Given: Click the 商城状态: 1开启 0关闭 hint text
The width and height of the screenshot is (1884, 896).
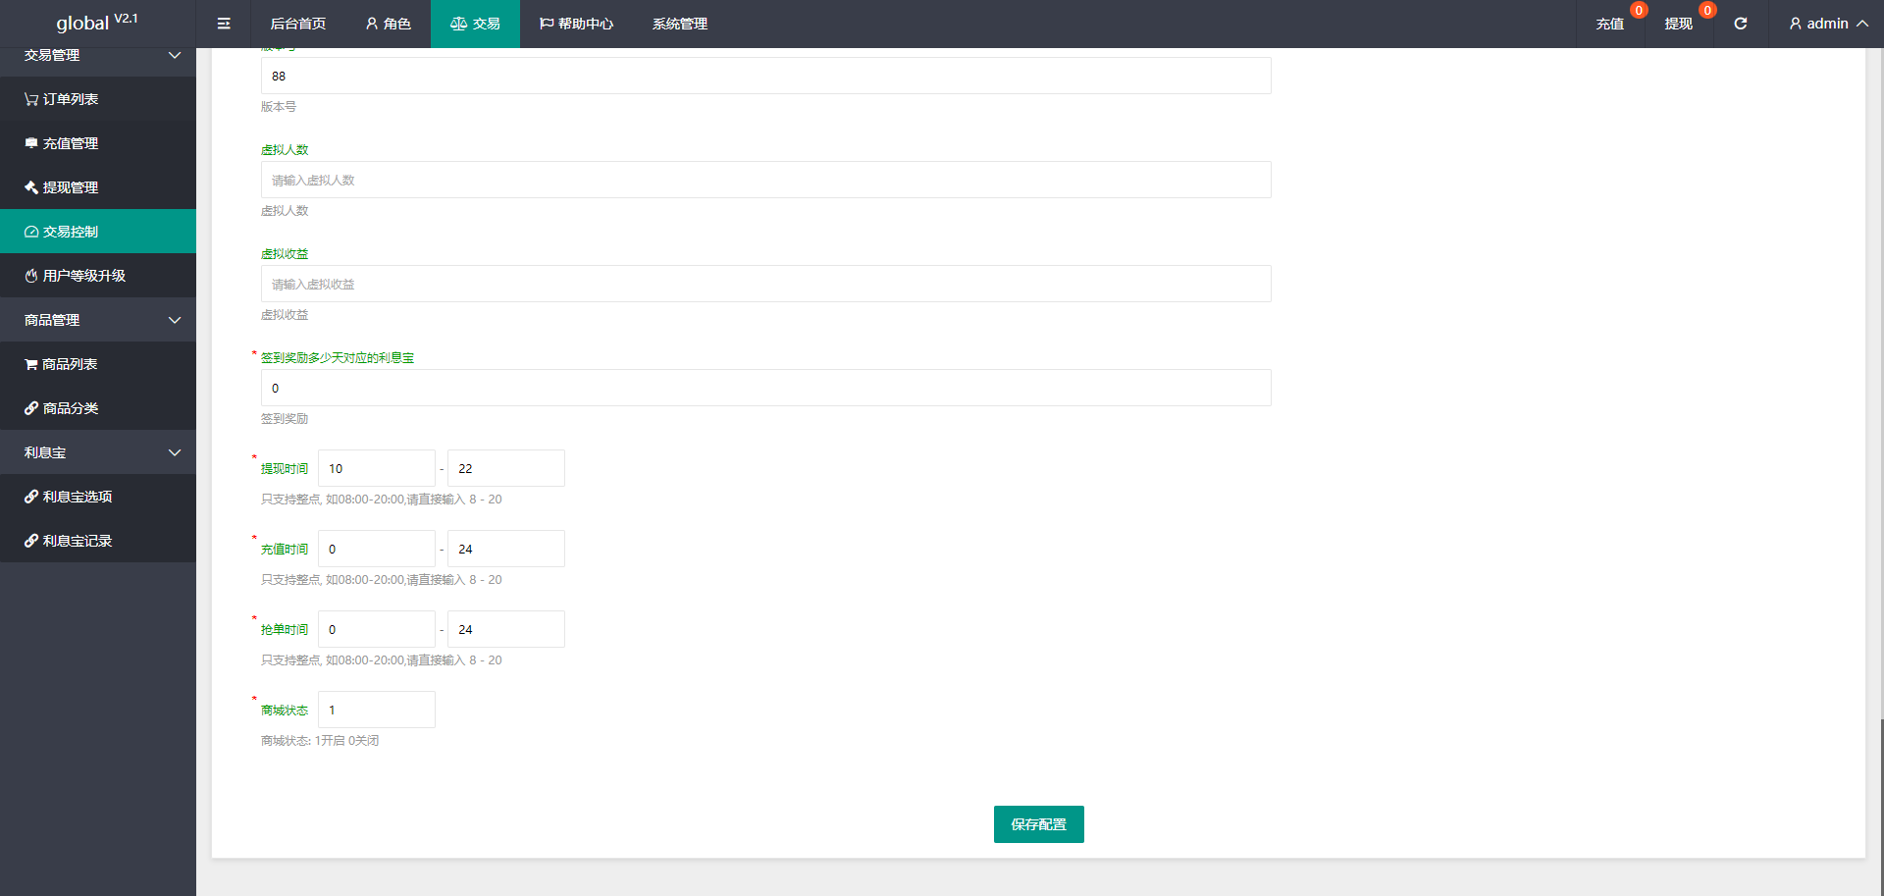Looking at the screenshot, I should pos(320,741).
